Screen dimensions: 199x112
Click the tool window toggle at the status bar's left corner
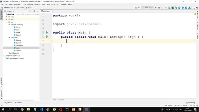pos(2,105)
